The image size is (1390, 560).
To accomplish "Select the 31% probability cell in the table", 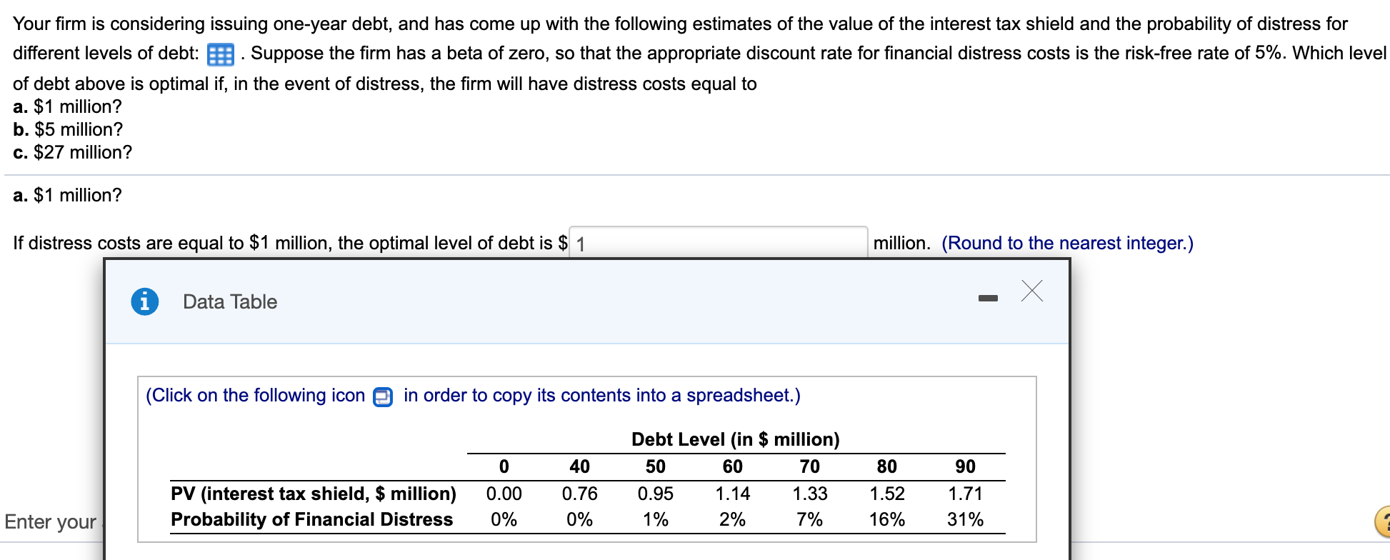I will coord(966,519).
